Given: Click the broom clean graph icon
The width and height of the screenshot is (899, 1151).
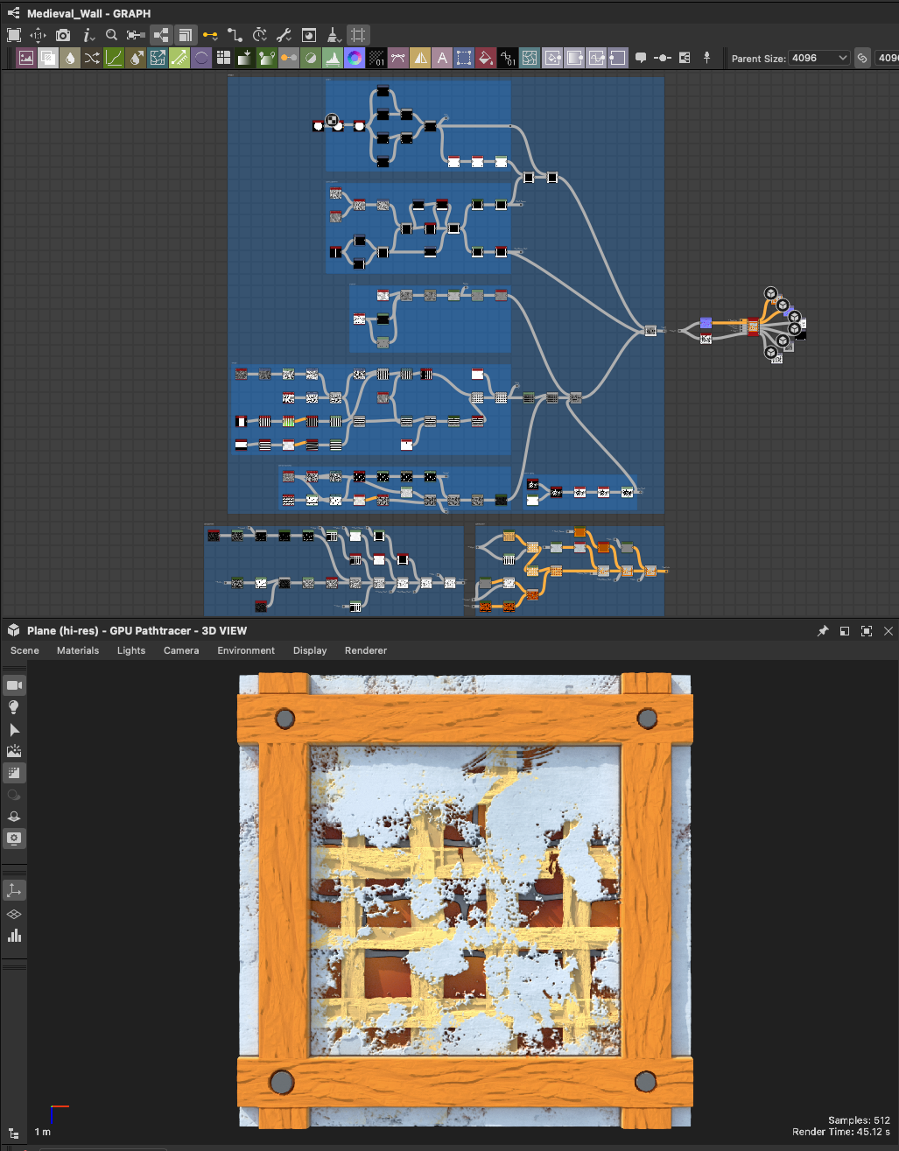Looking at the screenshot, I should [x=334, y=35].
